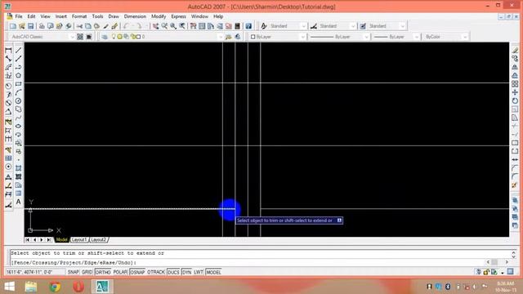The image size is (523, 294).
Task: Toggle GRID display in status bar
Action: click(x=87, y=272)
